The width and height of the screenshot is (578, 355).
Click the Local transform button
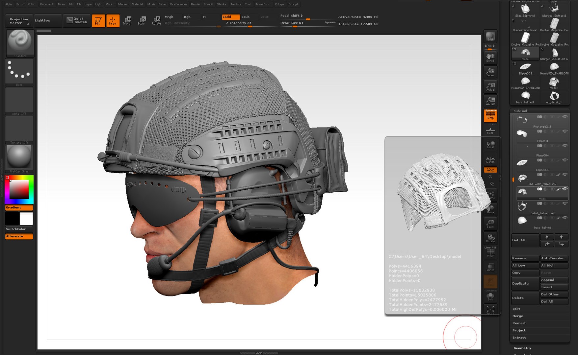[x=490, y=144]
